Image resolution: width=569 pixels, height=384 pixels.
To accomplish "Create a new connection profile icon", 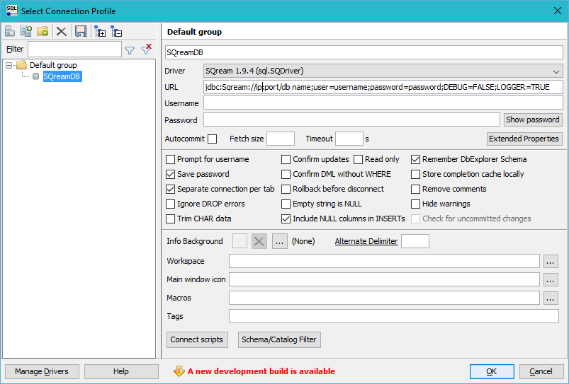I will 10,32.
